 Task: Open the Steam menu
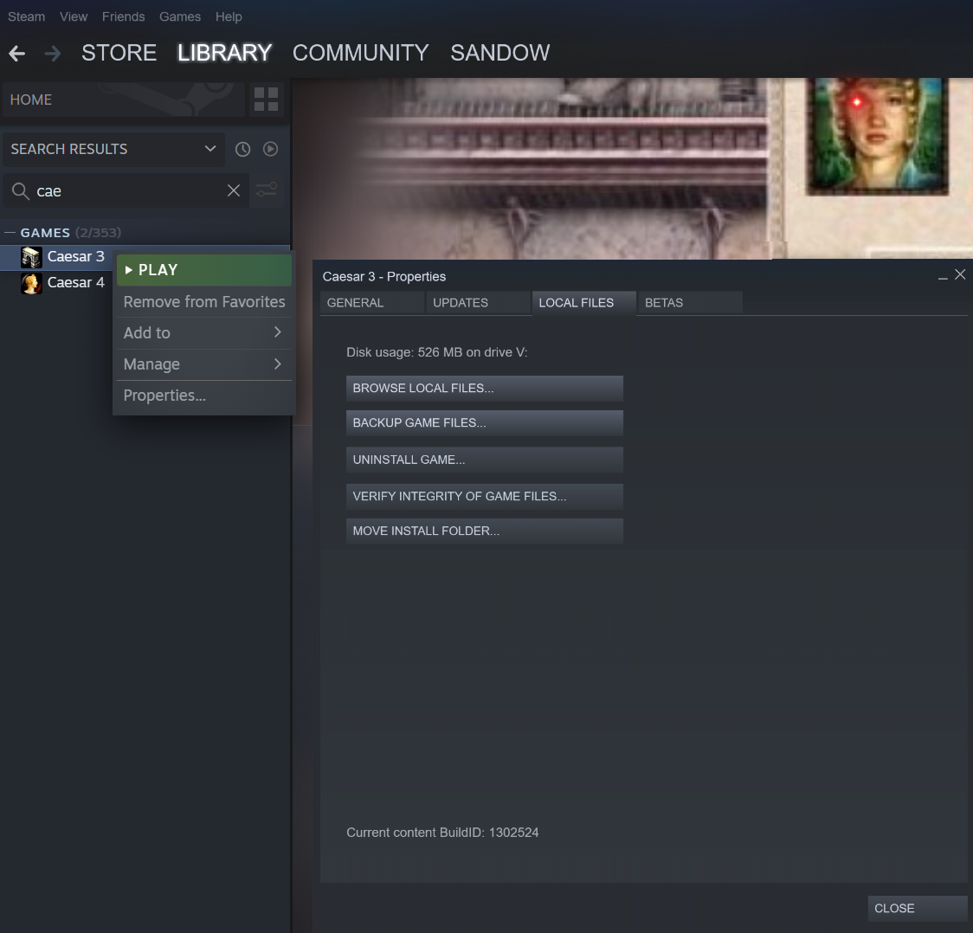point(26,16)
